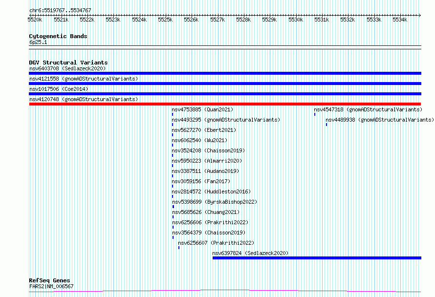Click the 5527k ruler tick label
435x297 pixels.
pos(217,20)
